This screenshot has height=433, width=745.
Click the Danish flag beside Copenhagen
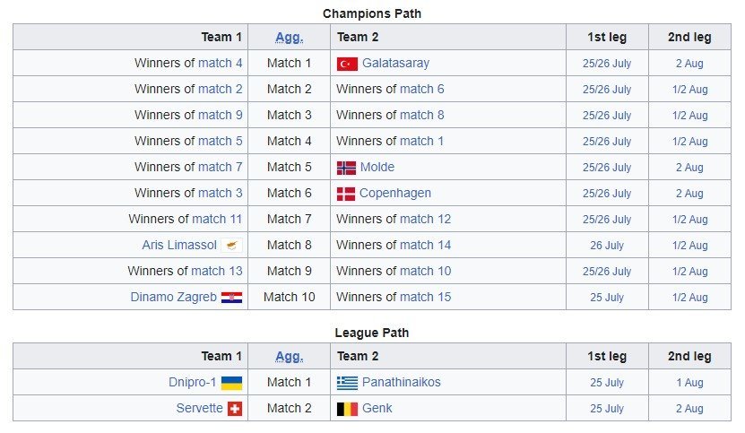point(346,194)
